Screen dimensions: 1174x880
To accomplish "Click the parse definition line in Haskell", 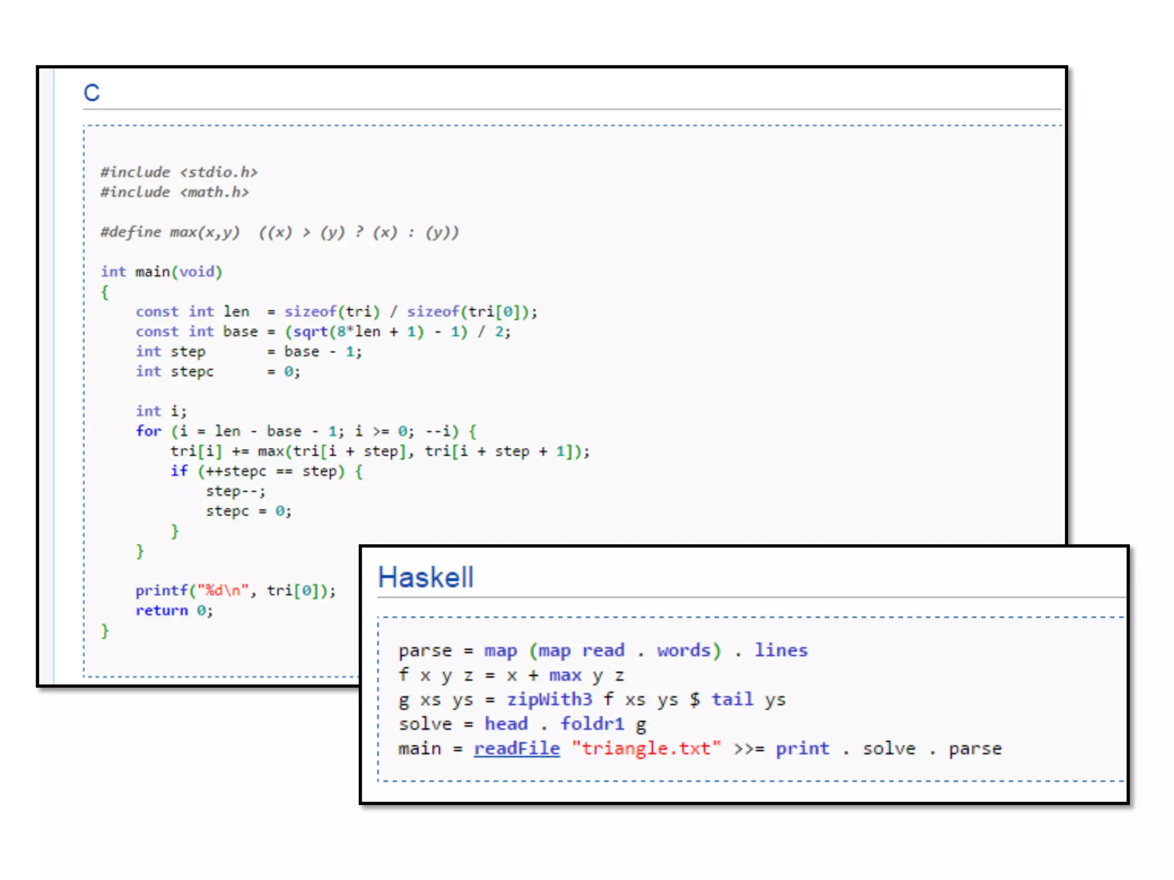I will 602,651.
